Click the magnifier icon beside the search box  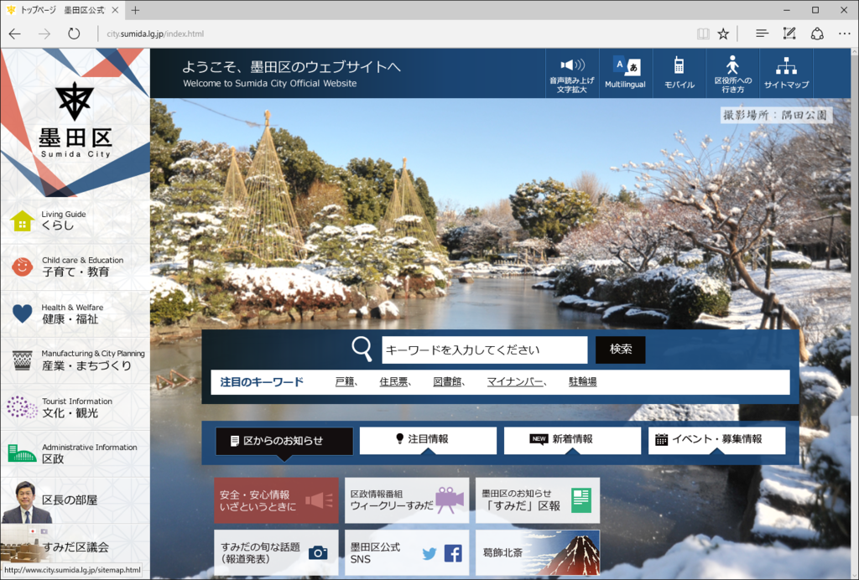[362, 349]
